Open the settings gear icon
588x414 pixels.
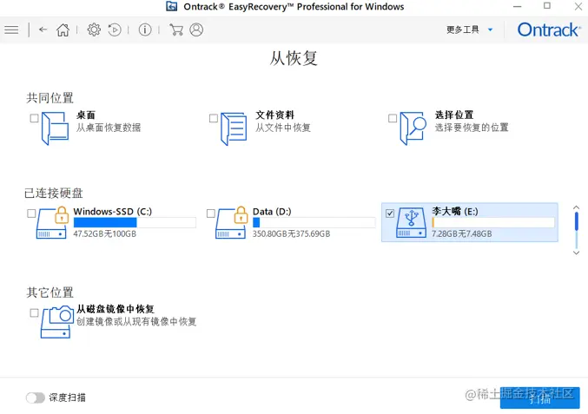(x=94, y=30)
